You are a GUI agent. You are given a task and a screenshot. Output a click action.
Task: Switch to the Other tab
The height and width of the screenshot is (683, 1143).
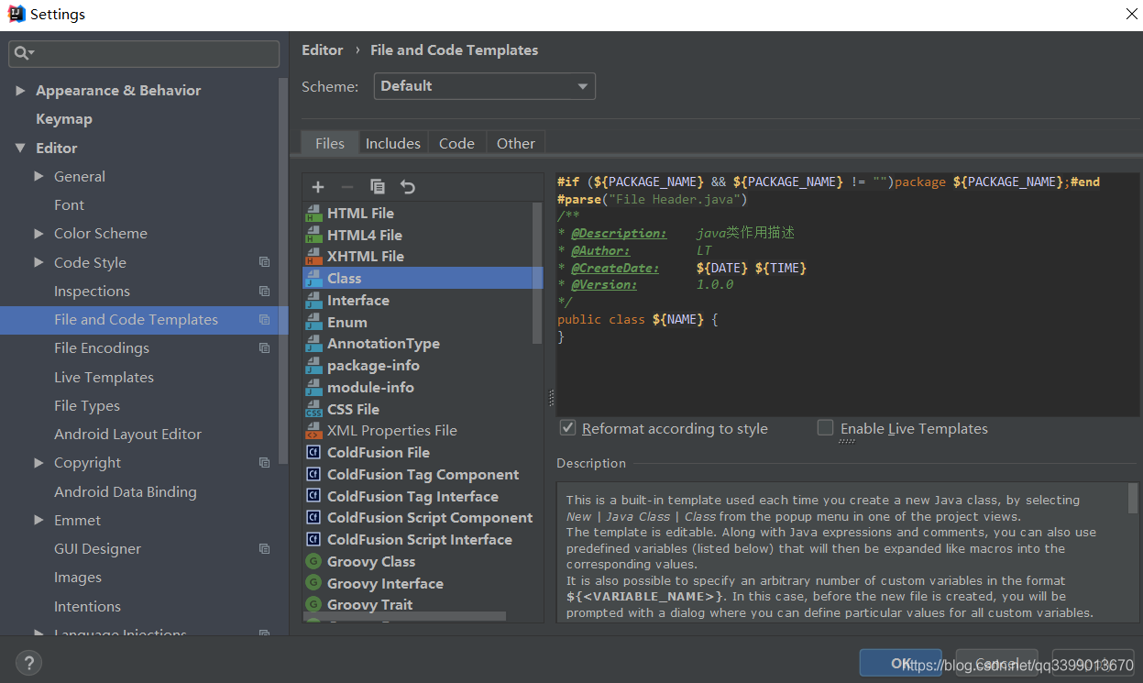[516, 143]
